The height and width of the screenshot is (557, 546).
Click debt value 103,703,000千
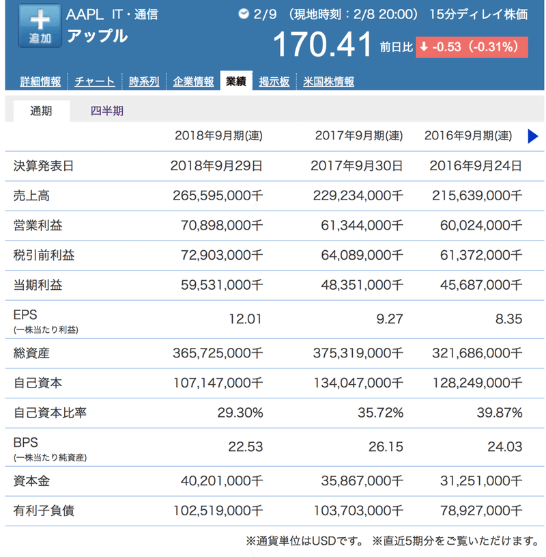(358, 511)
